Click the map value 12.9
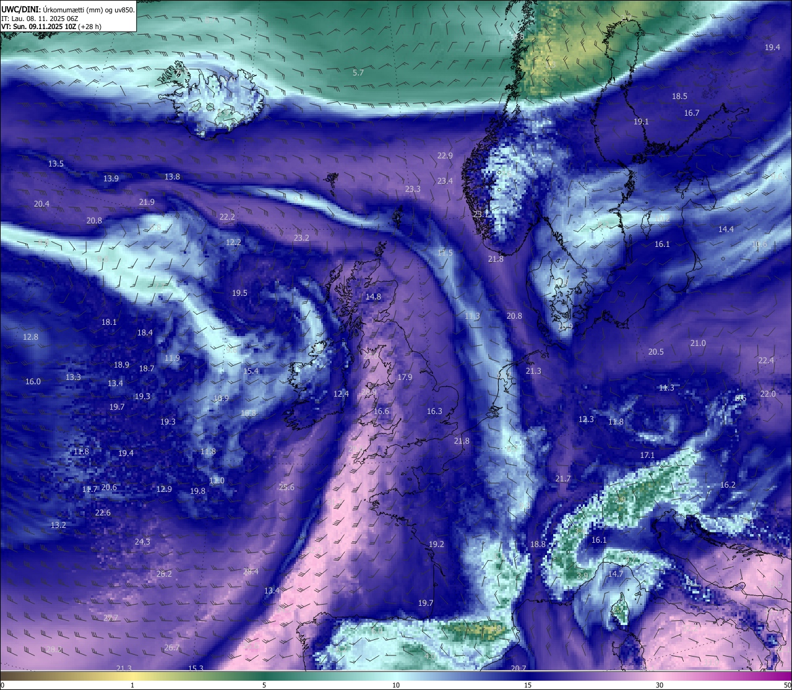Viewport: 792px width, 690px height. coord(164,489)
